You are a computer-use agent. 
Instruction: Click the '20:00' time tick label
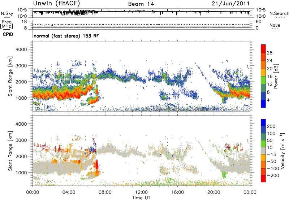pyautogui.click(x=214, y=192)
